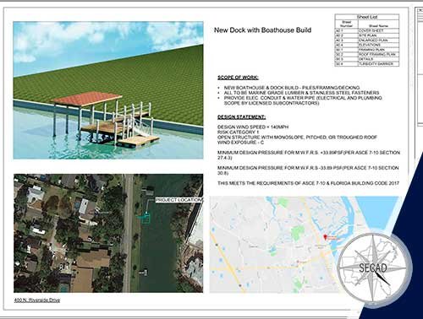Click the SECAD compass logo
The width and height of the screenshot is (423, 319).
373,268
